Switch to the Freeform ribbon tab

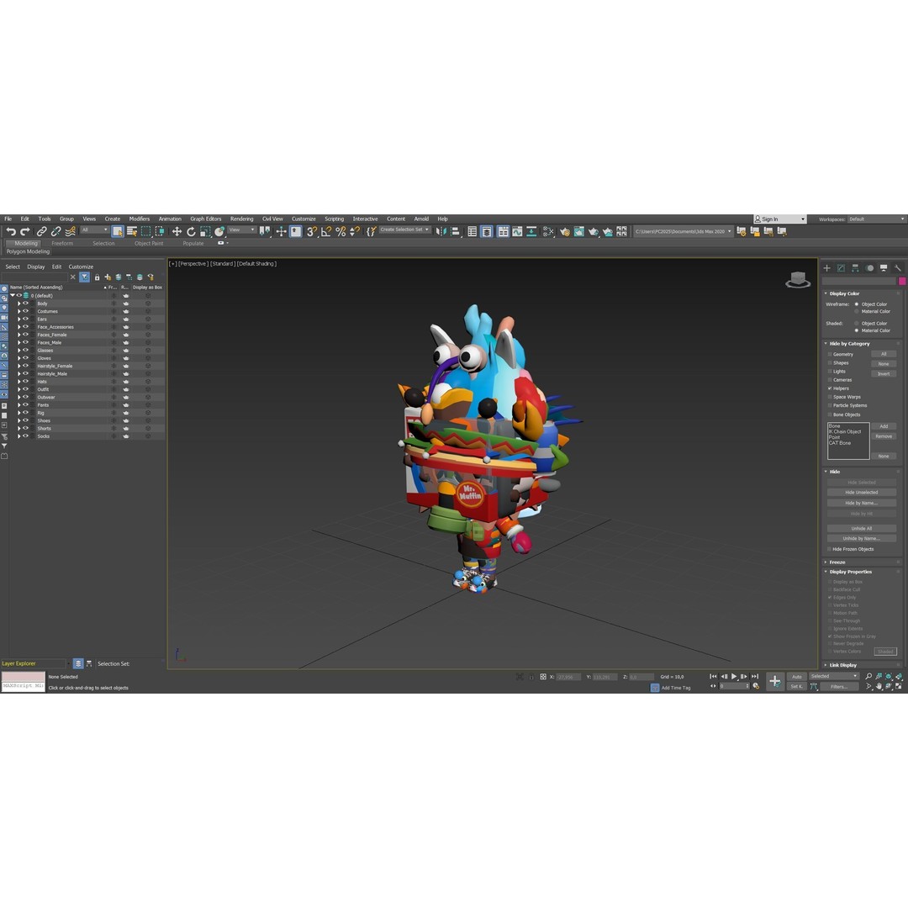(x=62, y=243)
